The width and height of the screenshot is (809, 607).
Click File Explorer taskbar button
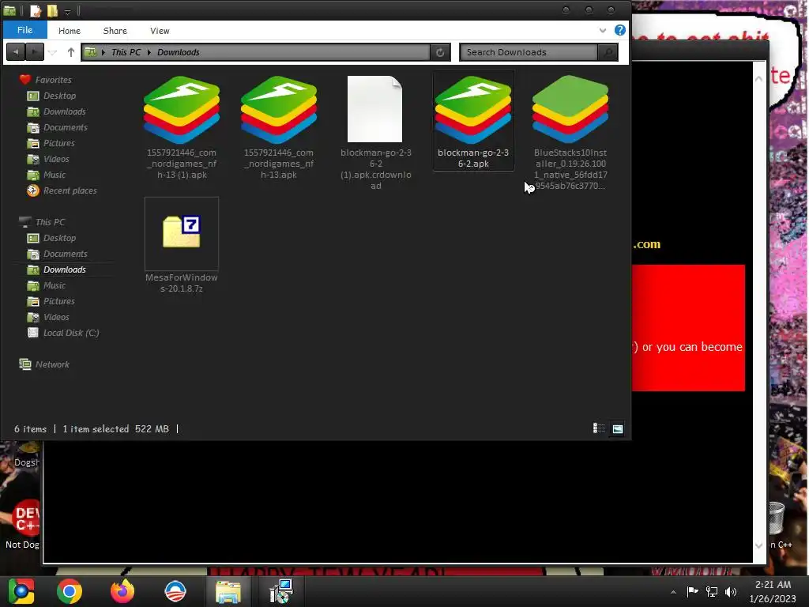pos(228,591)
